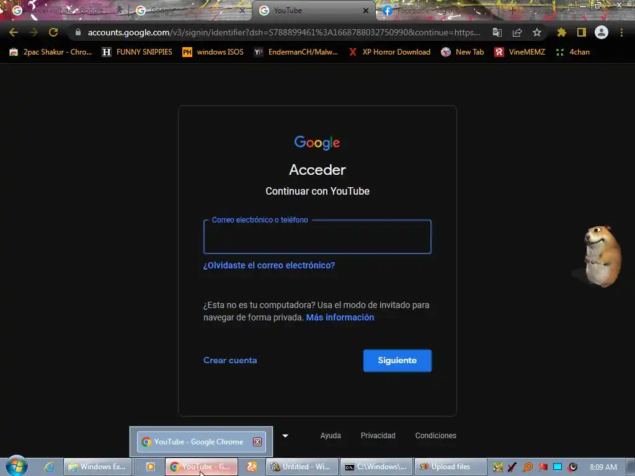Bookmark this page with the star
This screenshot has height=476, width=635.
[537, 32]
